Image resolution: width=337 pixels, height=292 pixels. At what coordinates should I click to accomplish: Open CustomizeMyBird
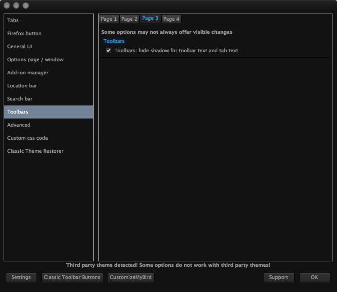click(x=131, y=278)
